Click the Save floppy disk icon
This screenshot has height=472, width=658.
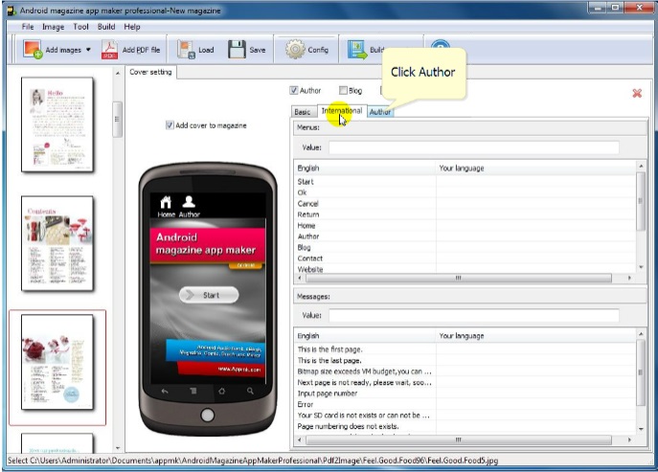pos(237,50)
